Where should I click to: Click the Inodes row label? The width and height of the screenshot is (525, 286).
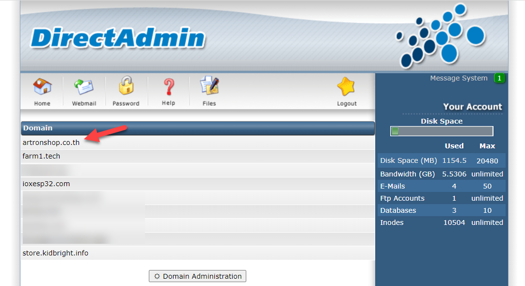click(x=392, y=222)
